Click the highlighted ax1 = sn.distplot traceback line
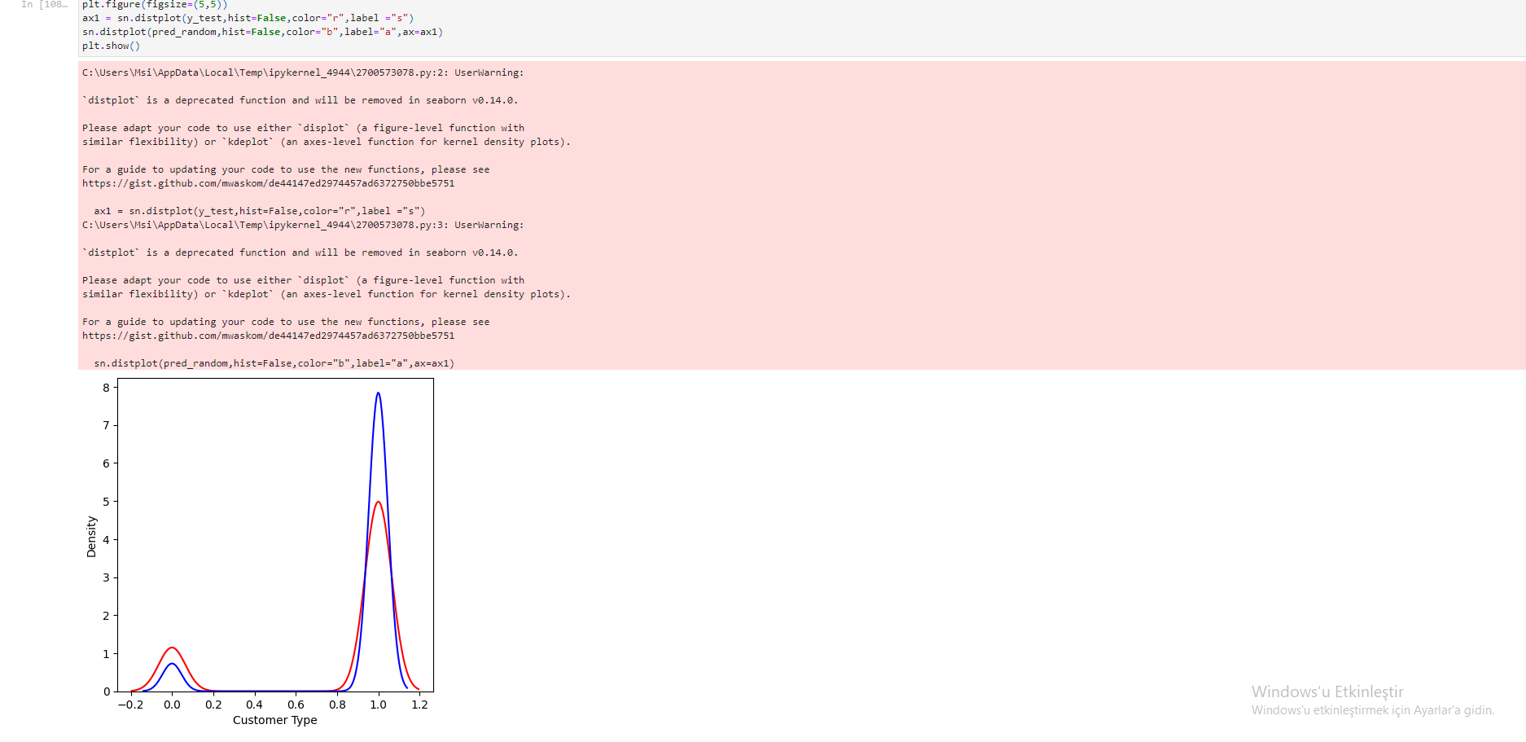This screenshot has height=742, width=1526. 259,210
